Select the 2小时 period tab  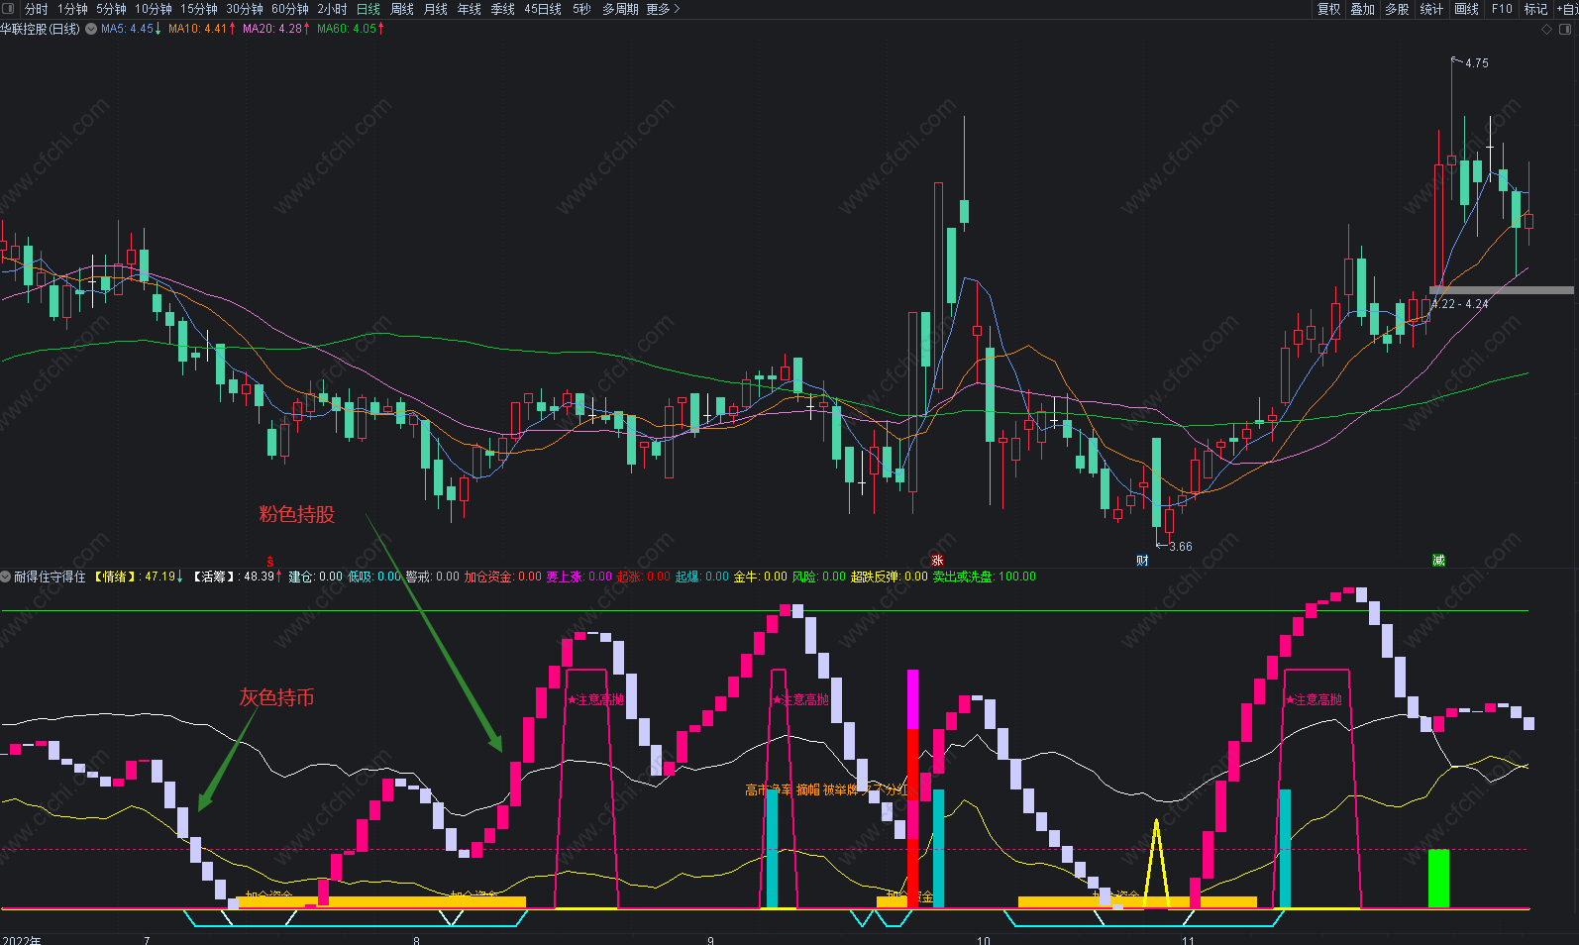333,9
